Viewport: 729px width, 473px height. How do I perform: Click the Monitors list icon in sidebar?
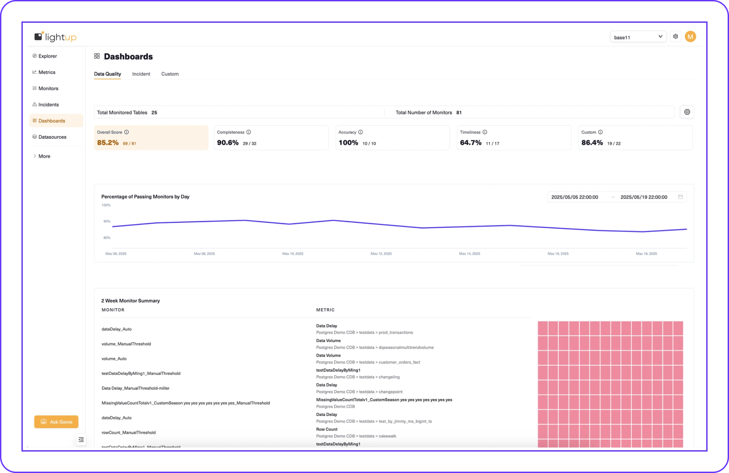pos(34,88)
